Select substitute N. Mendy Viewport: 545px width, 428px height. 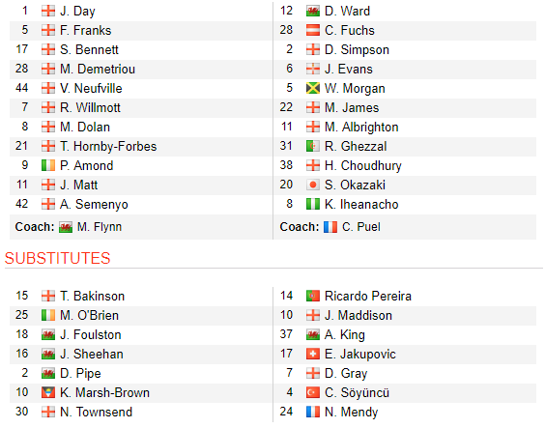(351, 412)
